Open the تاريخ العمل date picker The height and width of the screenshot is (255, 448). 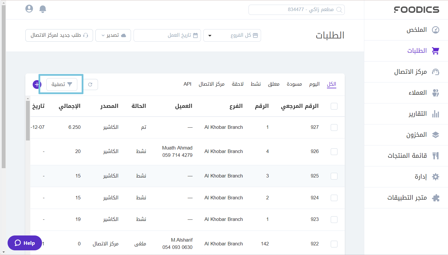coord(167,35)
